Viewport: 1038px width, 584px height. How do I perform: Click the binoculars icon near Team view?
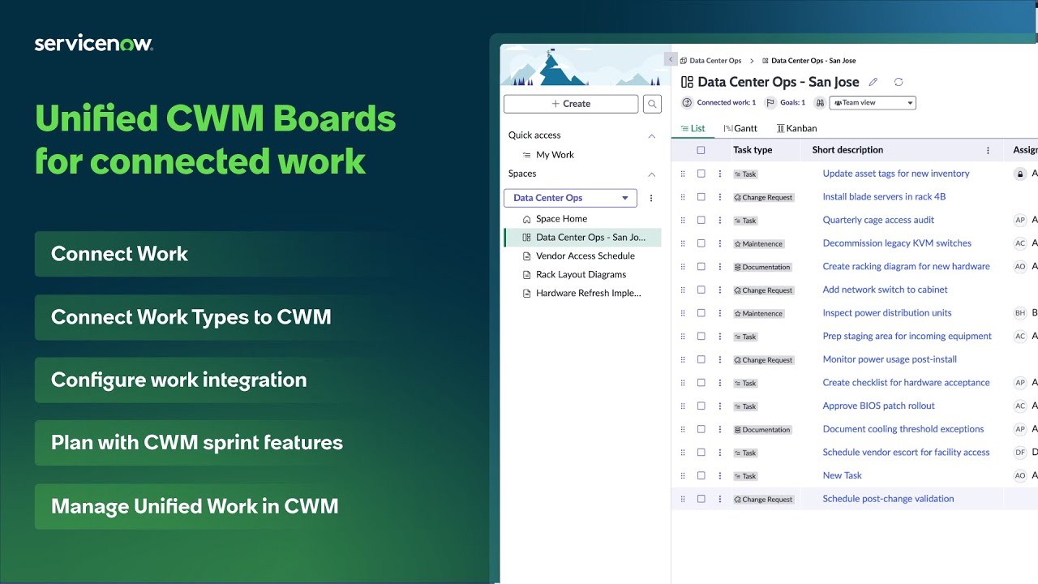[x=819, y=102]
